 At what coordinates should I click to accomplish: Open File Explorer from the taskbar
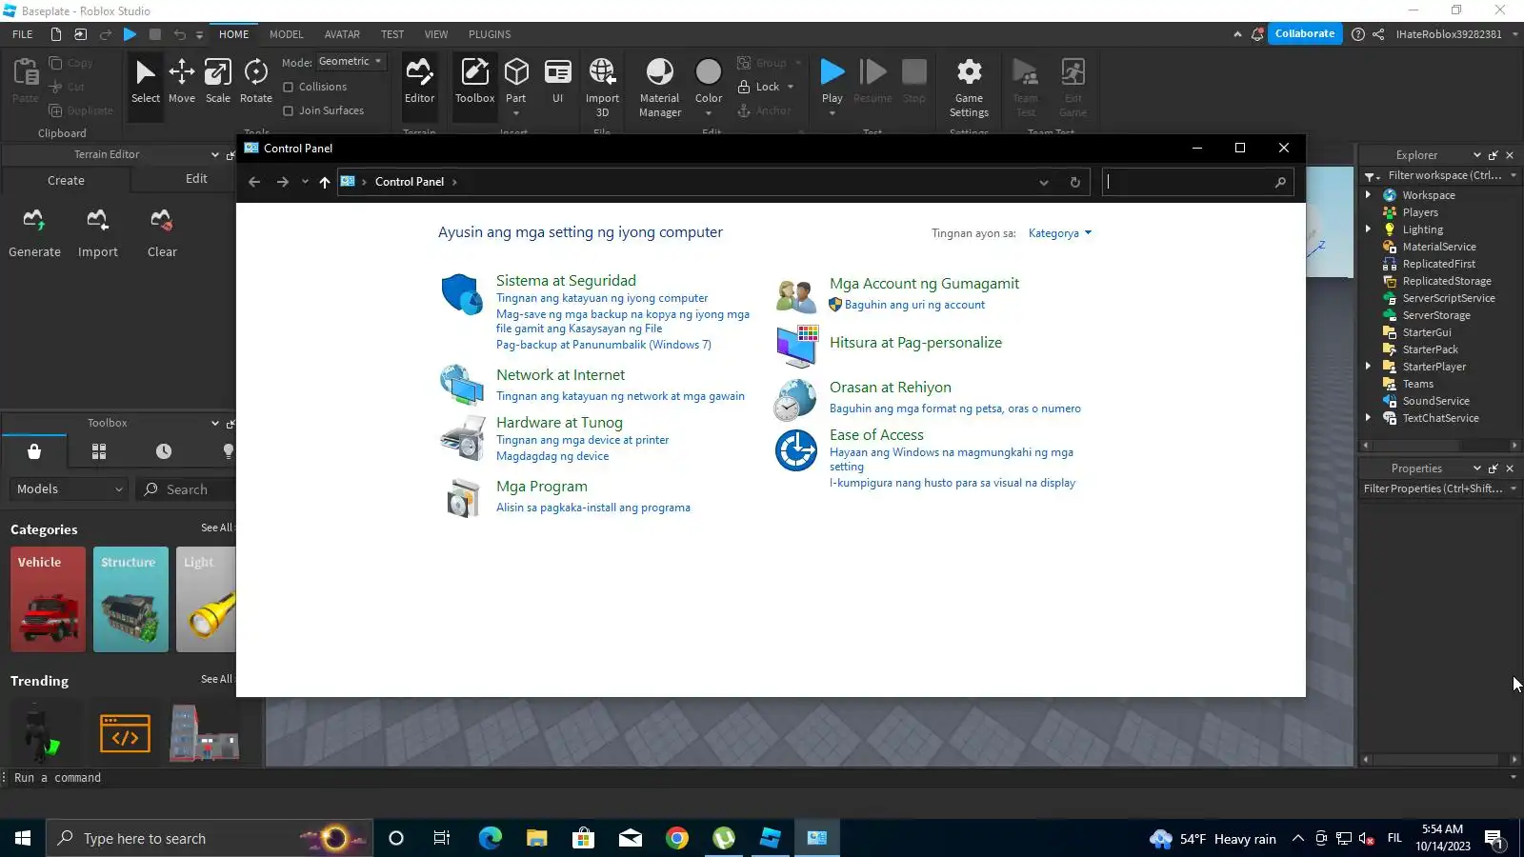coord(536,838)
